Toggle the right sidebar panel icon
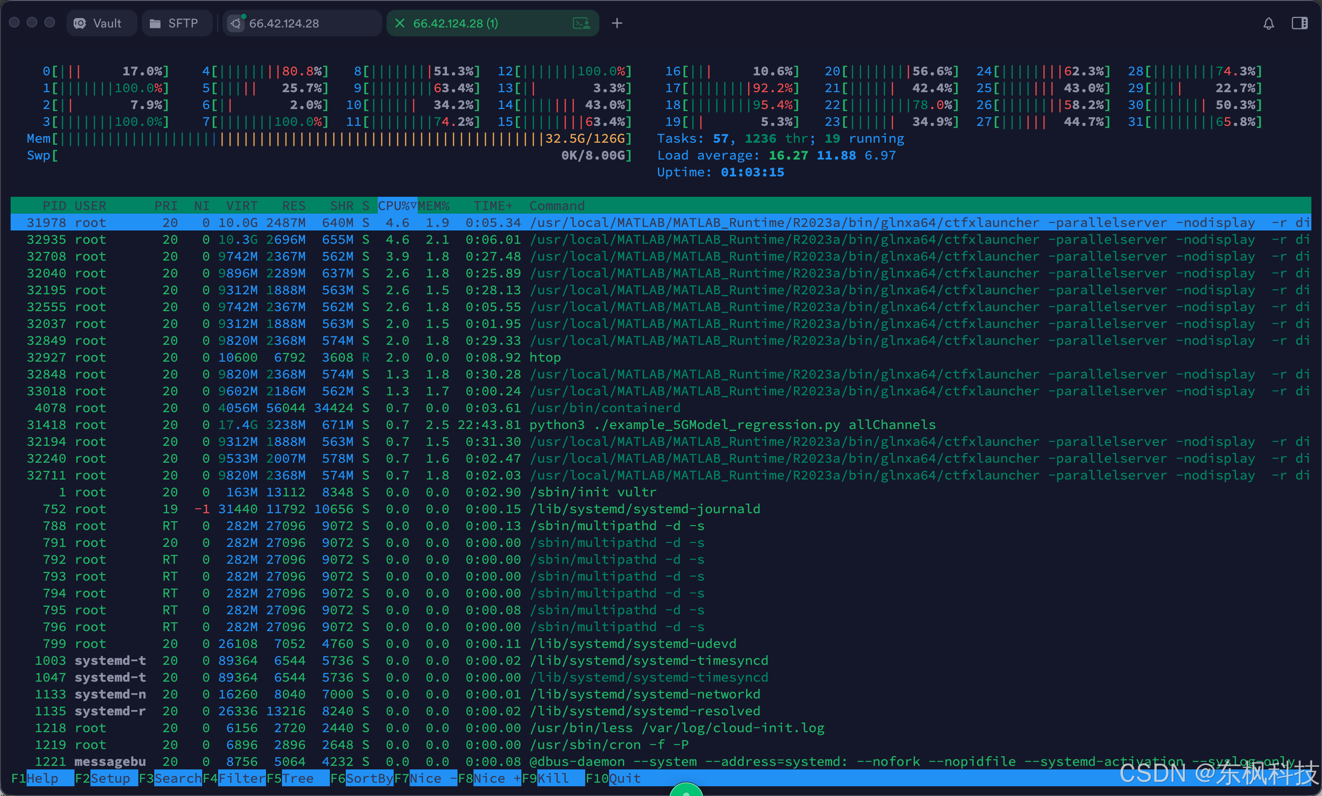 point(1299,23)
